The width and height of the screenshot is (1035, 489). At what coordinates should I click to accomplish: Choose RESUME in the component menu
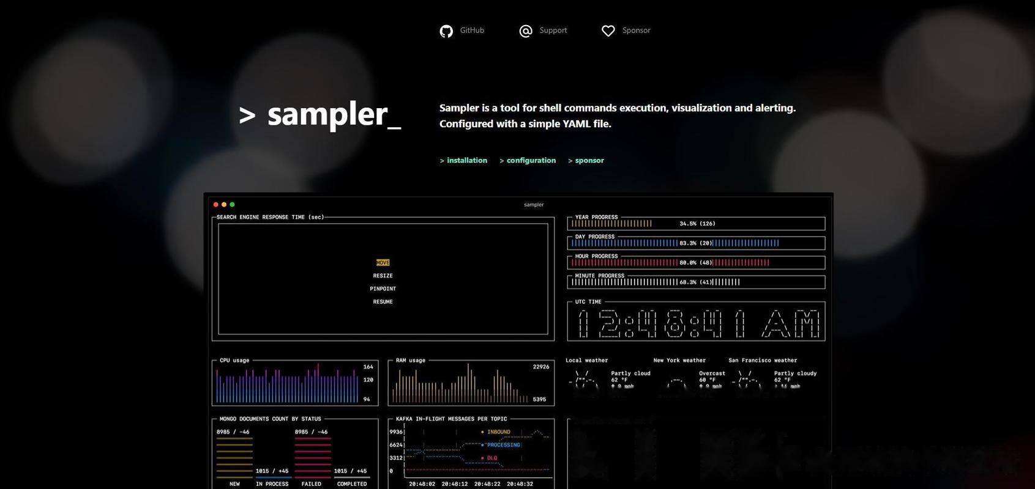(x=383, y=302)
